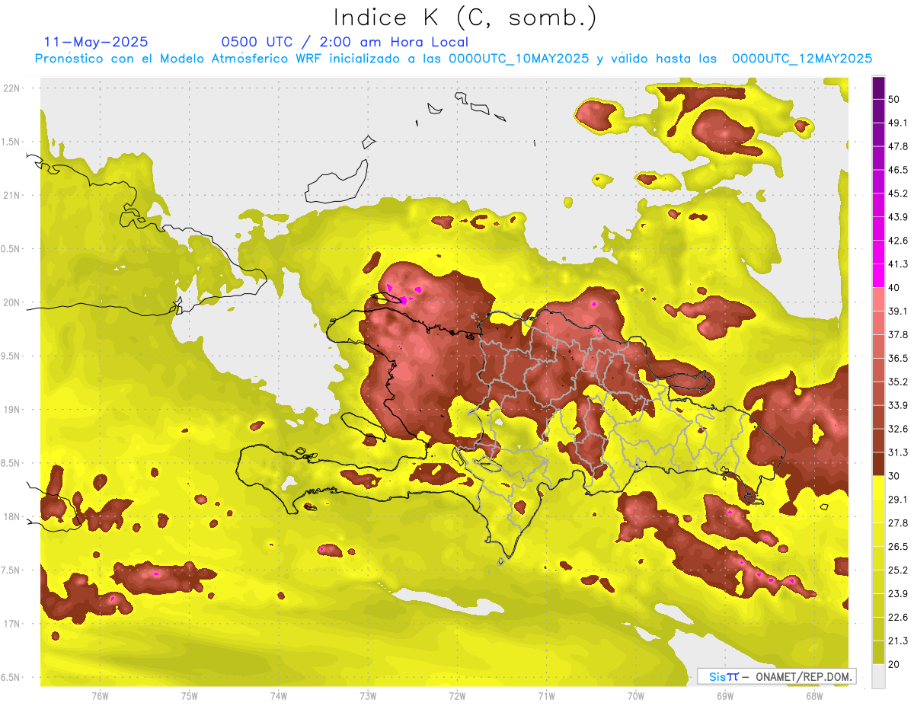Viewport: 914px width, 706px height.
Task: Click the "75W" longitude label
Action: coord(190,696)
